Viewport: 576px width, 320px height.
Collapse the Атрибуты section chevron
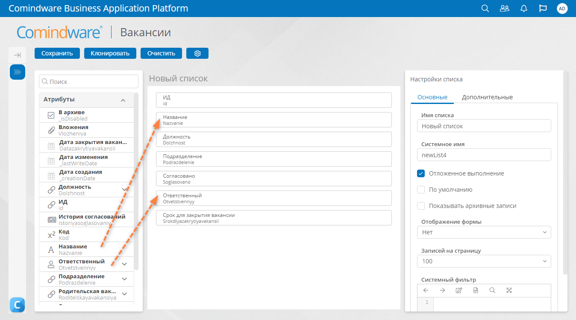(123, 100)
